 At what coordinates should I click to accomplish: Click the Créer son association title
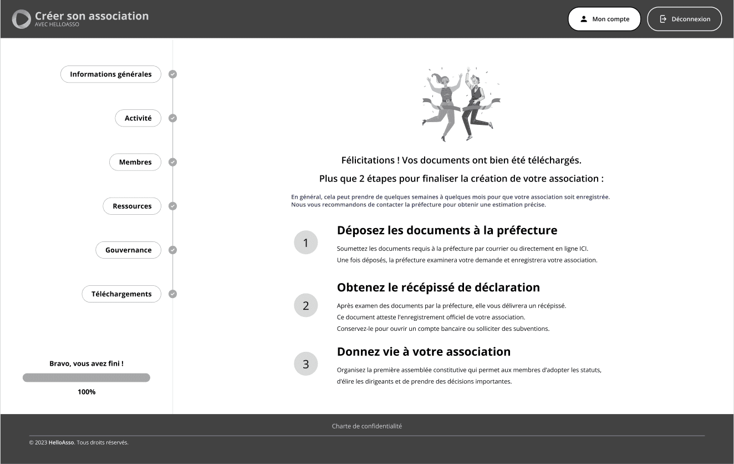[x=92, y=16]
